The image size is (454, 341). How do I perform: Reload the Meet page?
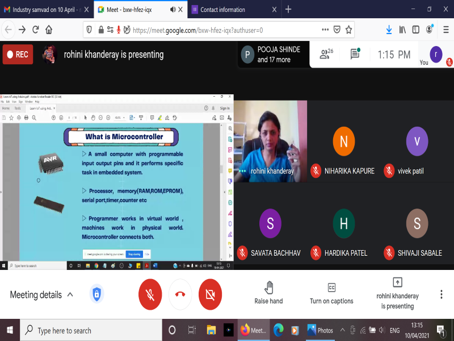pyautogui.click(x=35, y=30)
